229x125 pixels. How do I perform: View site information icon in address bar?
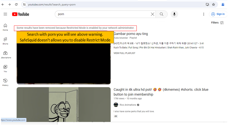pyautogui.click(x=24, y=5)
